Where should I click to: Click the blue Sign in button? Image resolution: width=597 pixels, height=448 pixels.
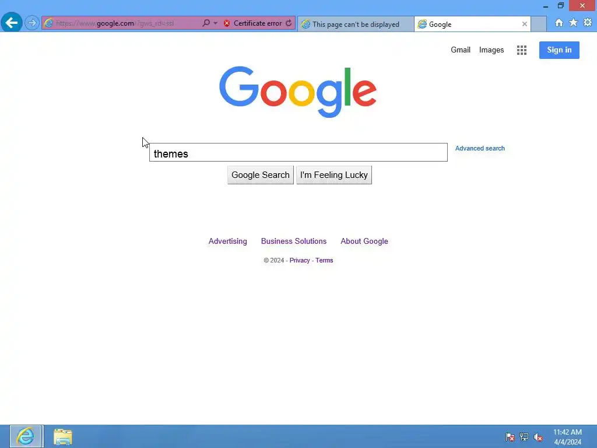click(559, 50)
